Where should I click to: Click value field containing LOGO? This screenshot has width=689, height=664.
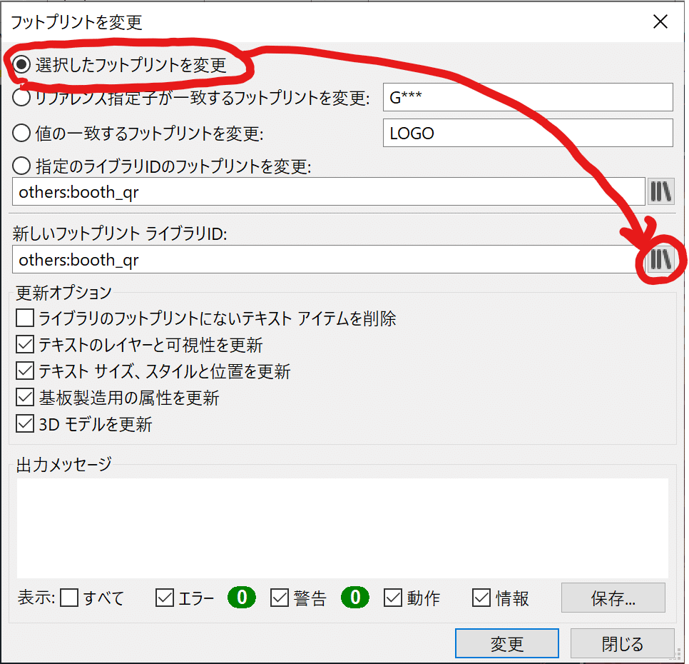pos(528,133)
